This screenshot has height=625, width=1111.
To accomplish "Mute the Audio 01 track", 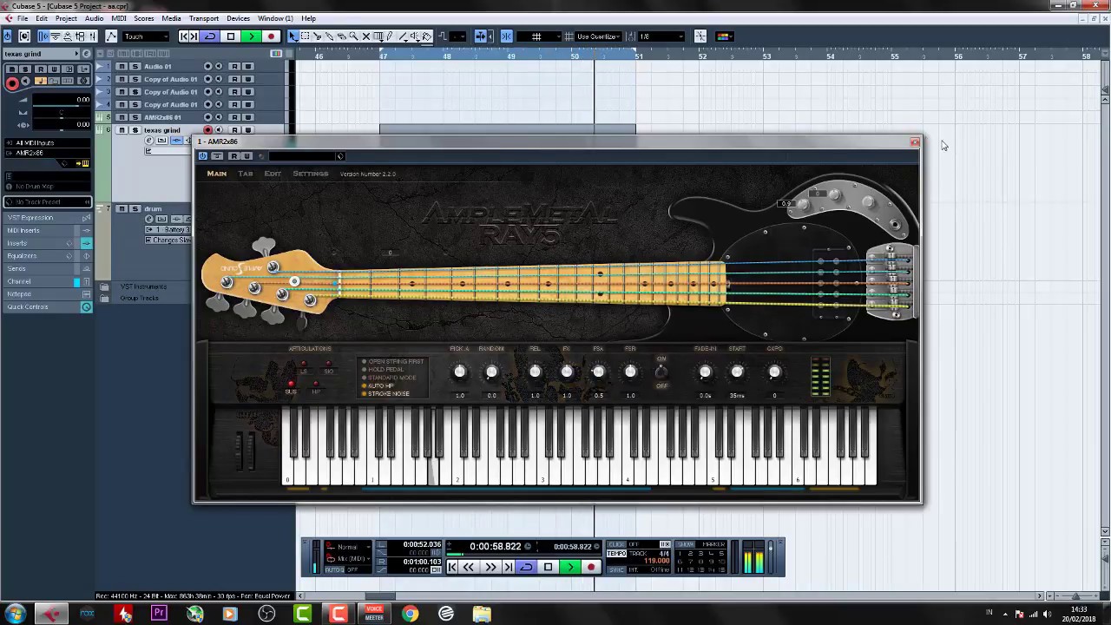I will [122, 67].
